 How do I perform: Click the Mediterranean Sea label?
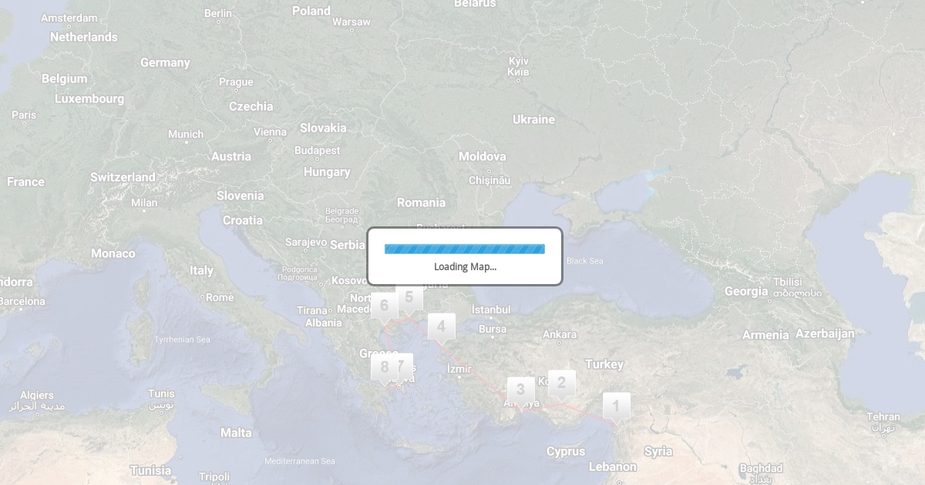(x=300, y=461)
